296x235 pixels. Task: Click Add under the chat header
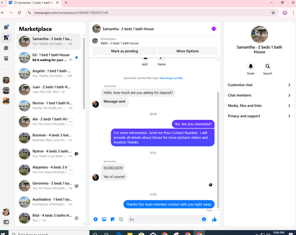[x=144, y=62]
